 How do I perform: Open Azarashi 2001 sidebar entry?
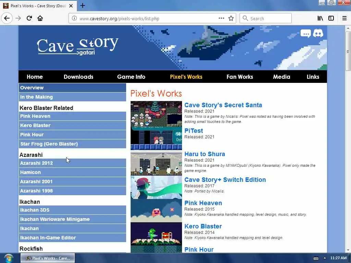click(x=72, y=181)
